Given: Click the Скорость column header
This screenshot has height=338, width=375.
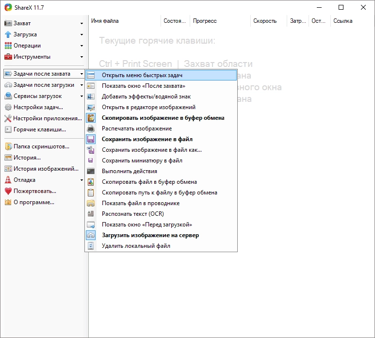Looking at the screenshot, I should 269,21.
